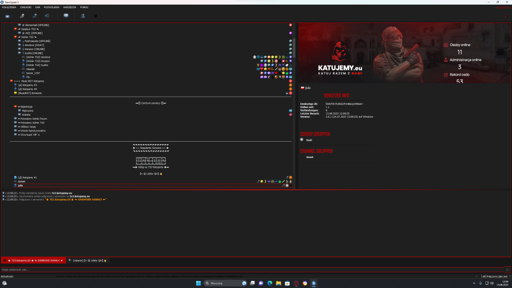
Task: Toggle the mute speakers toolbar icon
Action: (47, 16)
